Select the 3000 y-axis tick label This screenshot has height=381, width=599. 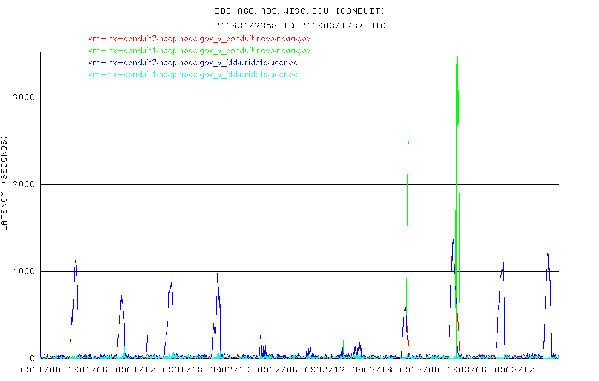click(x=23, y=97)
